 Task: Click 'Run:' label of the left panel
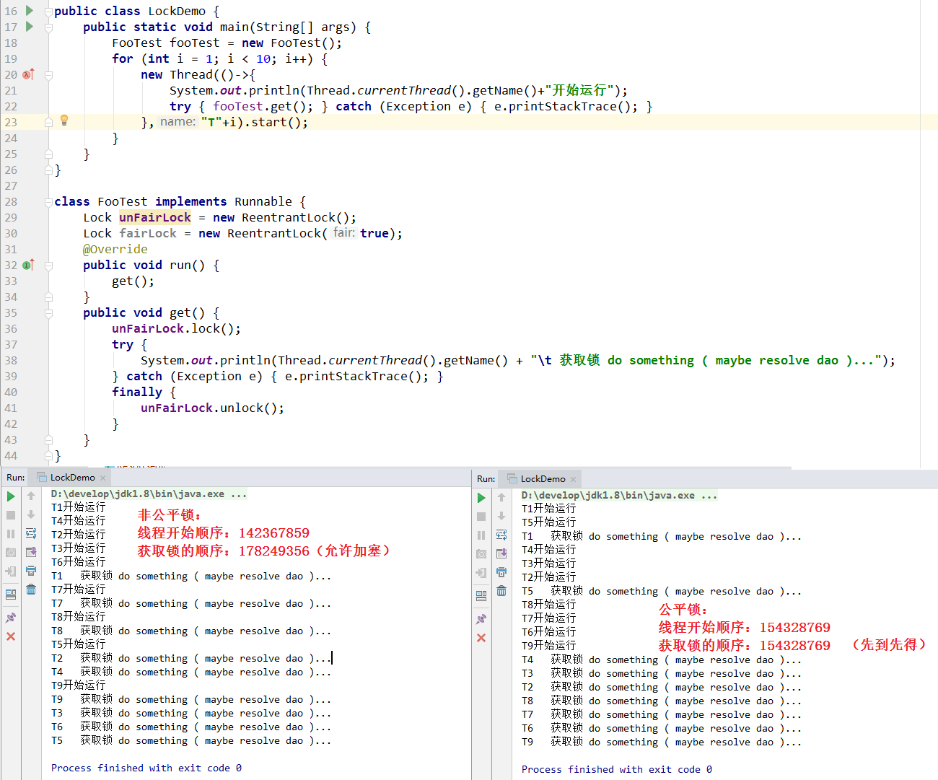click(x=16, y=478)
